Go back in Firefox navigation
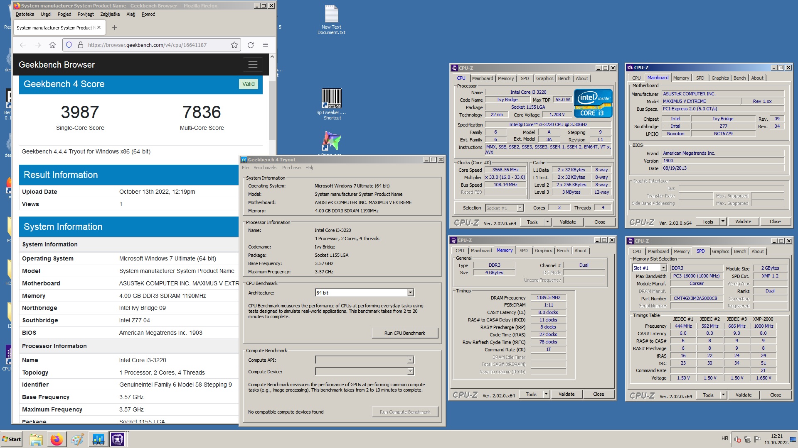This screenshot has height=448, width=798. pos(23,45)
